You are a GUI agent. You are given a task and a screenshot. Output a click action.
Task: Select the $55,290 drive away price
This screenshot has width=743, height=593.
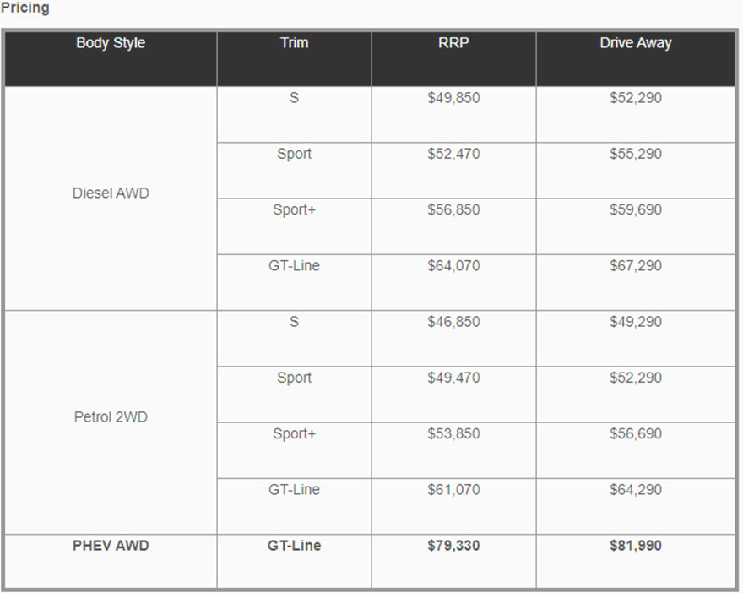(636, 154)
